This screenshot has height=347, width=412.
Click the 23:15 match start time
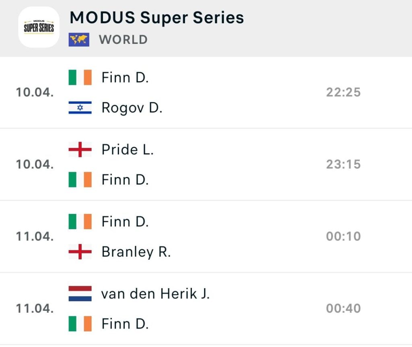pyautogui.click(x=343, y=164)
